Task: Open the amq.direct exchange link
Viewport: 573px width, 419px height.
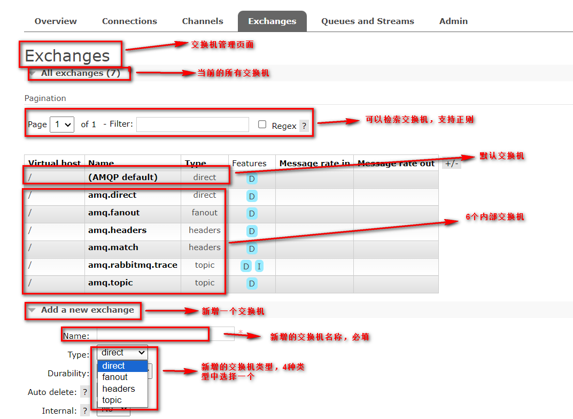Action: click(112, 195)
